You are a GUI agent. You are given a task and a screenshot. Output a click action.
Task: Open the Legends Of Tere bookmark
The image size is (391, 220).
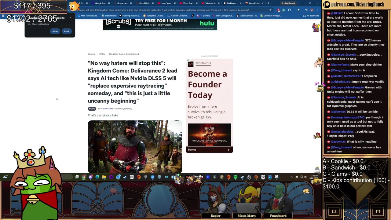(154, 16)
